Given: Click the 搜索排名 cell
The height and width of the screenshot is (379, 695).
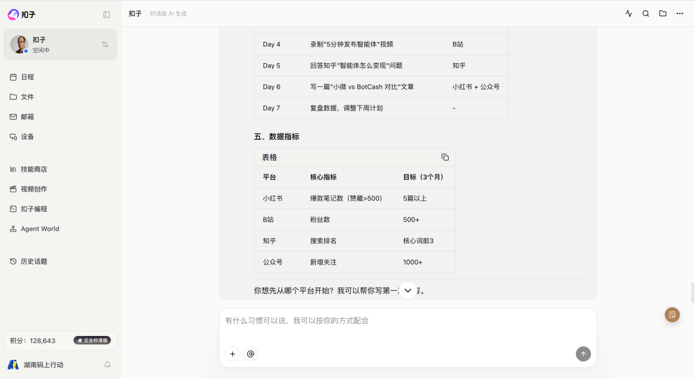Looking at the screenshot, I should click(323, 241).
